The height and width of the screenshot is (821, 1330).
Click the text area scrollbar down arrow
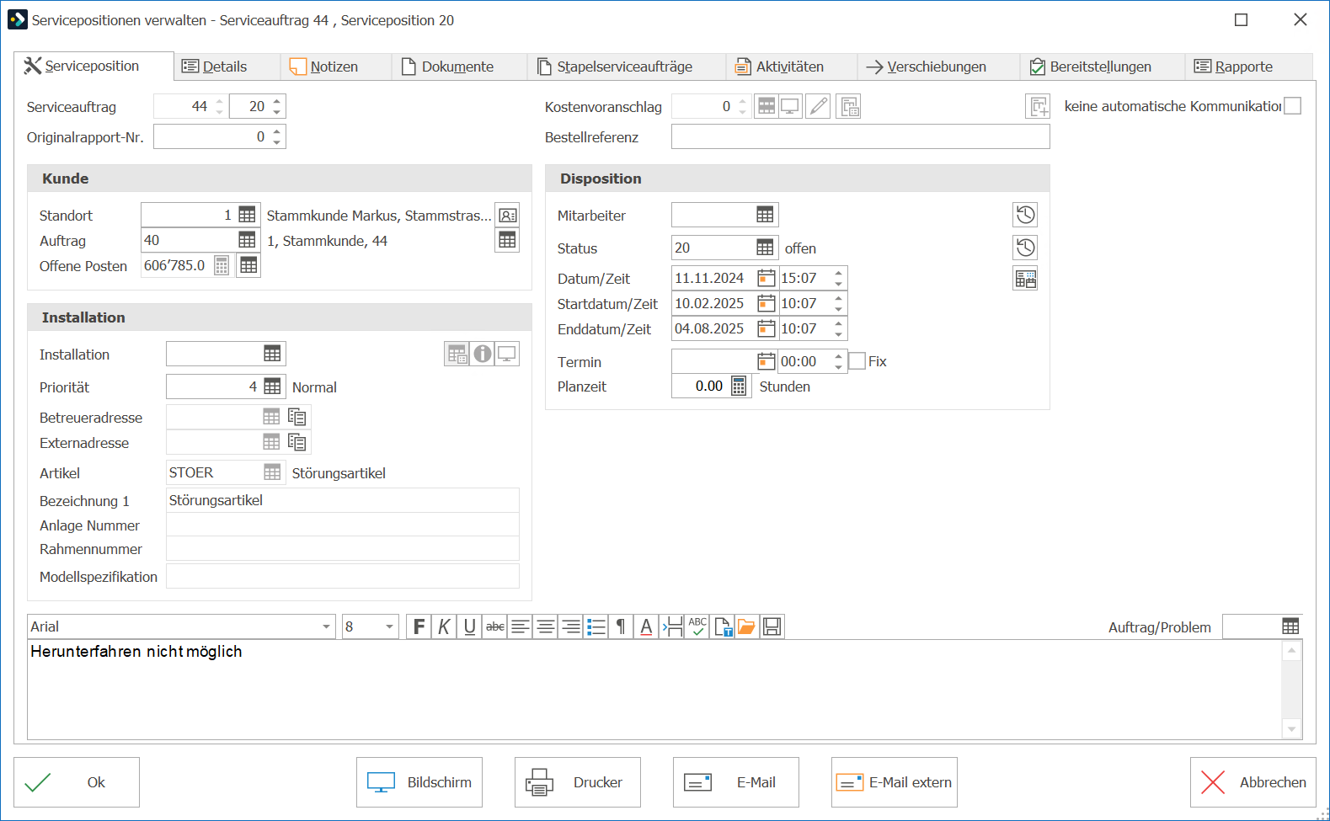pos(1292,729)
